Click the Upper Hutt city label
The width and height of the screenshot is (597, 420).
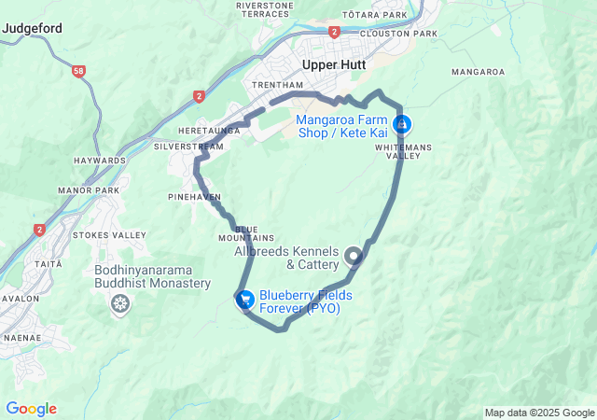click(x=334, y=64)
